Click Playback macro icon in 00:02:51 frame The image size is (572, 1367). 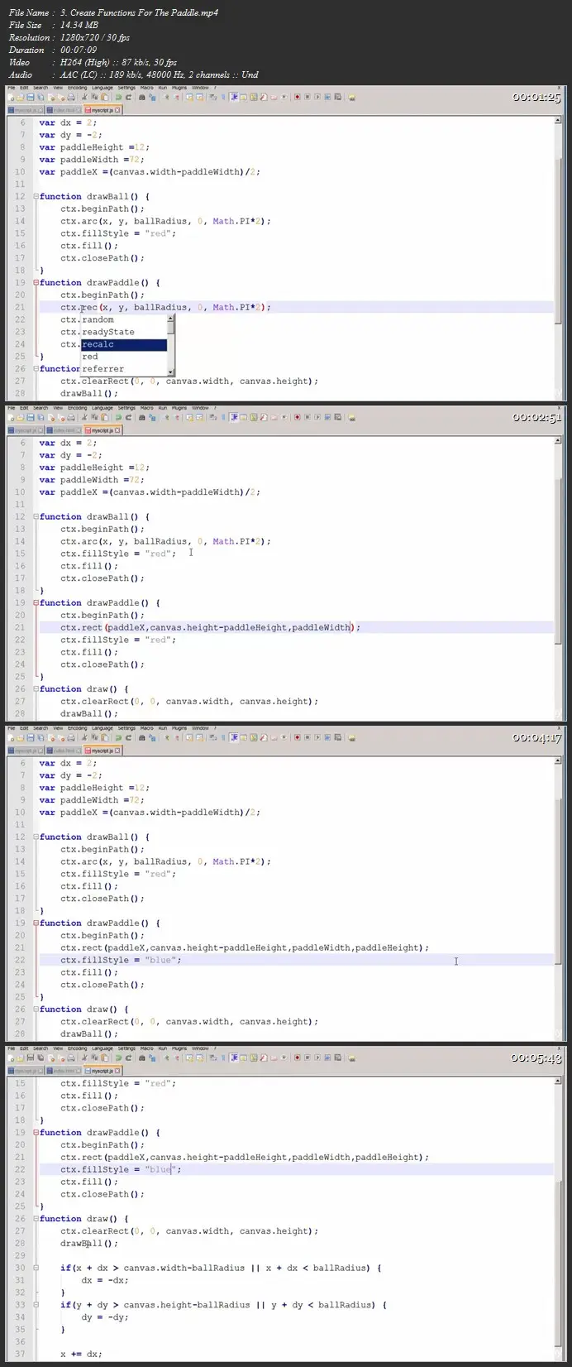[317, 417]
